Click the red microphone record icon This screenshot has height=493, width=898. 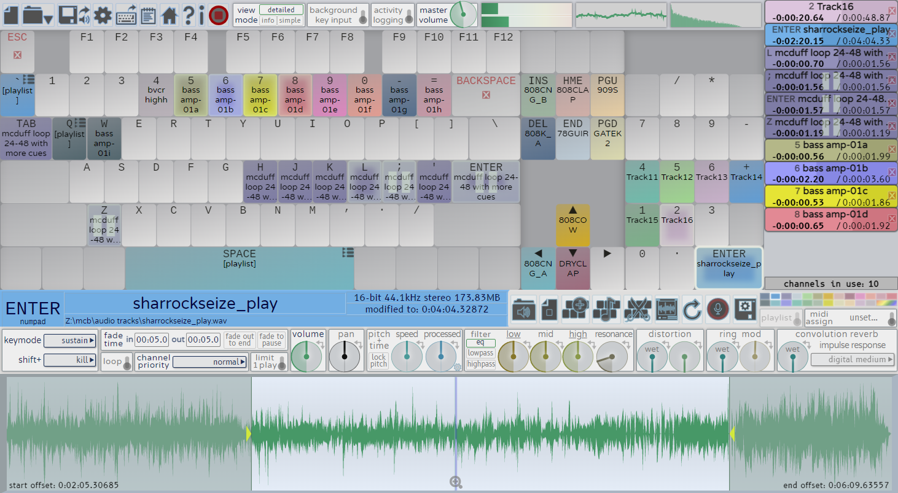click(x=717, y=309)
